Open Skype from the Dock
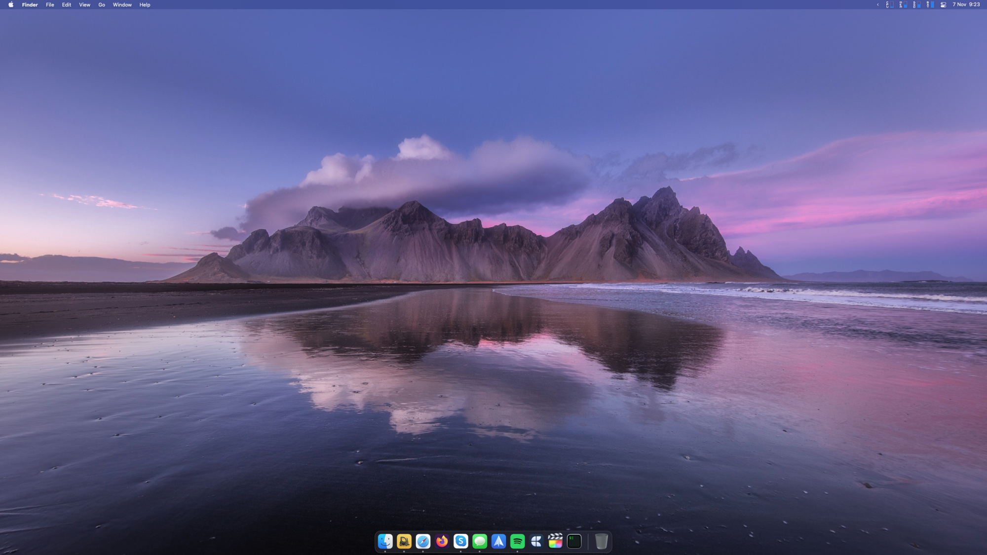Screen dimensions: 987x555 click(460, 541)
